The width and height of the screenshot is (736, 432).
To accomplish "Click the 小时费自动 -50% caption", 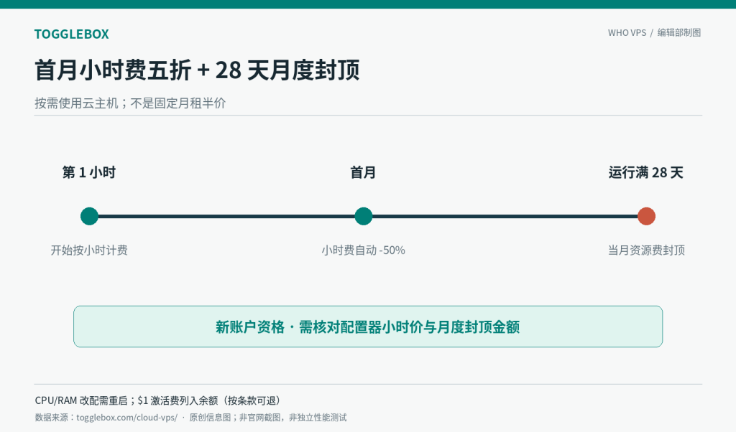I will (x=363, y=250).
